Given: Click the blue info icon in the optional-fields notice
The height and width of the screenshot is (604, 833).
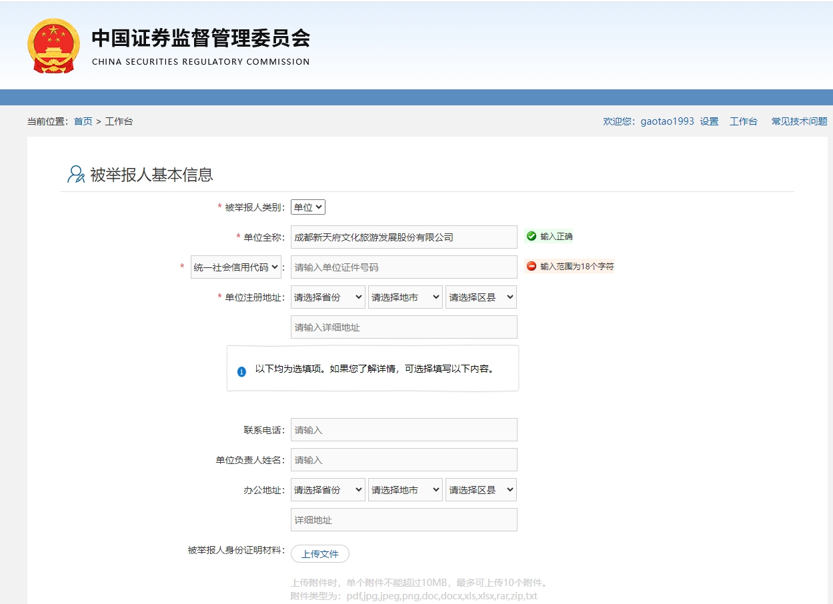Looking at the screenshot, I should click(x=241, y=371).
